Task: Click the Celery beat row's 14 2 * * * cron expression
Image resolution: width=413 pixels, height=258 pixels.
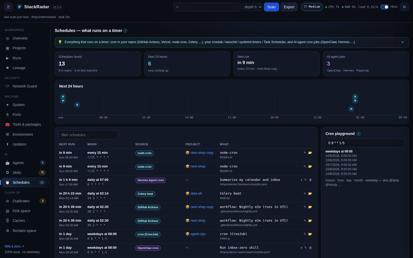Action: click(x=96, y=198)
